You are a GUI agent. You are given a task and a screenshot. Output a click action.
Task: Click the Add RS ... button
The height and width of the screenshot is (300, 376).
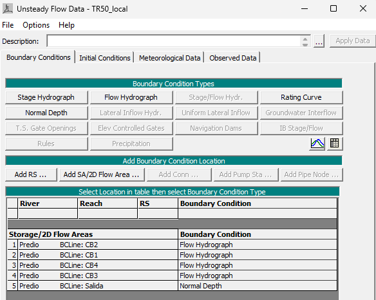tap(31, 174)
